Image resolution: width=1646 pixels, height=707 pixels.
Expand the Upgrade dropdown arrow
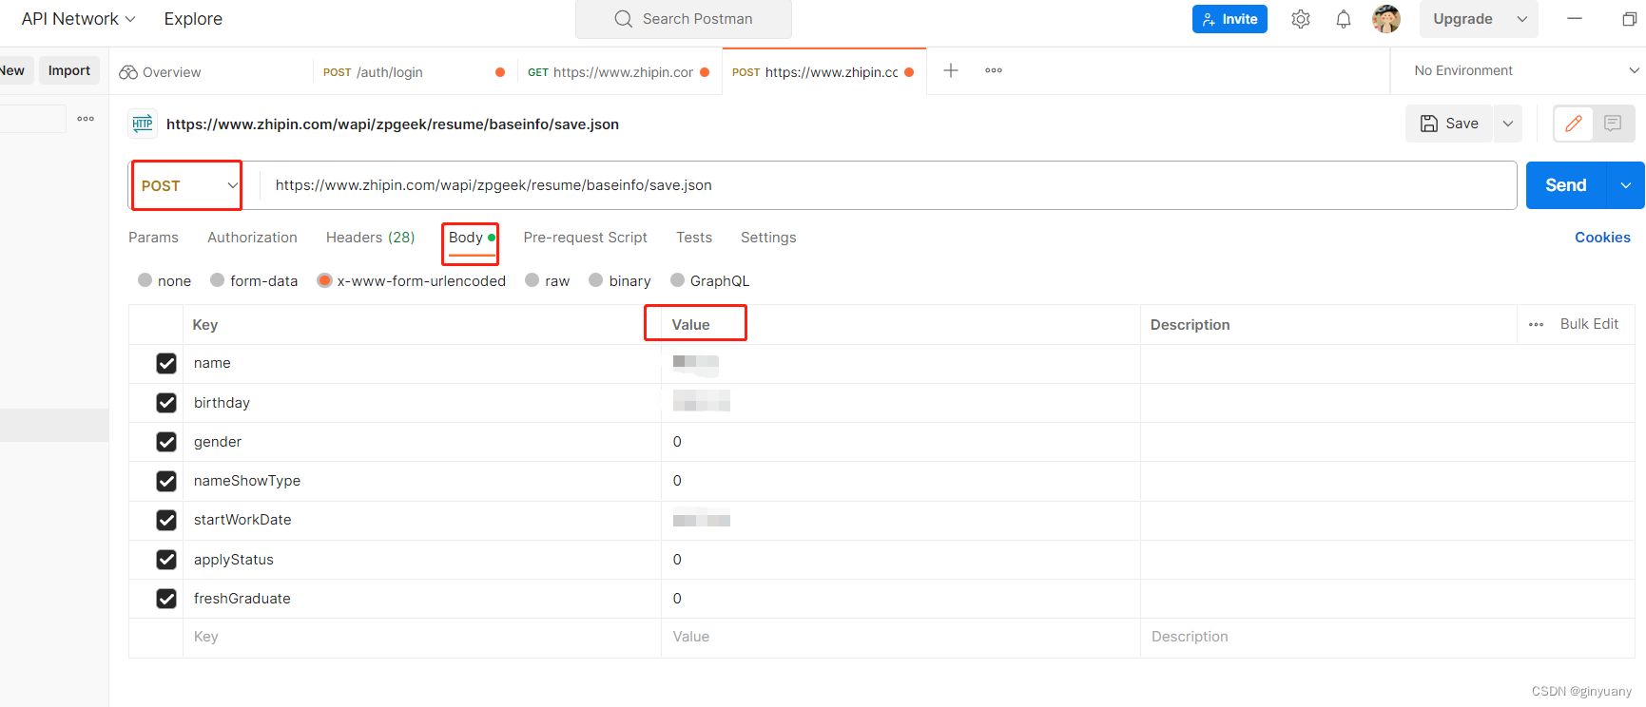point(1522,19)
